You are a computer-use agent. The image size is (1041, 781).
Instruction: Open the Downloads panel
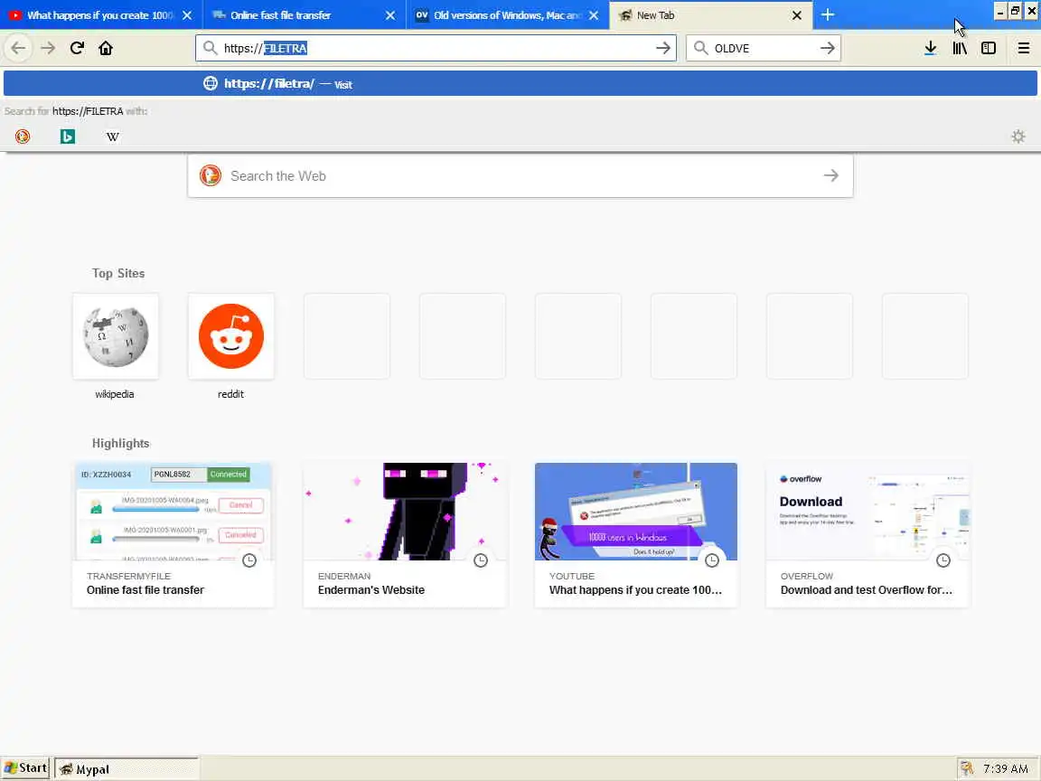pyautogui.click(x=930, y=48)
